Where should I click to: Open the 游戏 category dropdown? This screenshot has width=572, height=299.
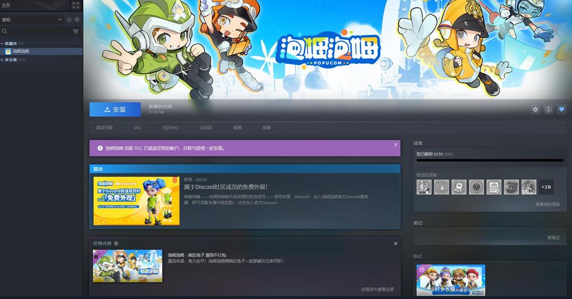click(32, 20)
